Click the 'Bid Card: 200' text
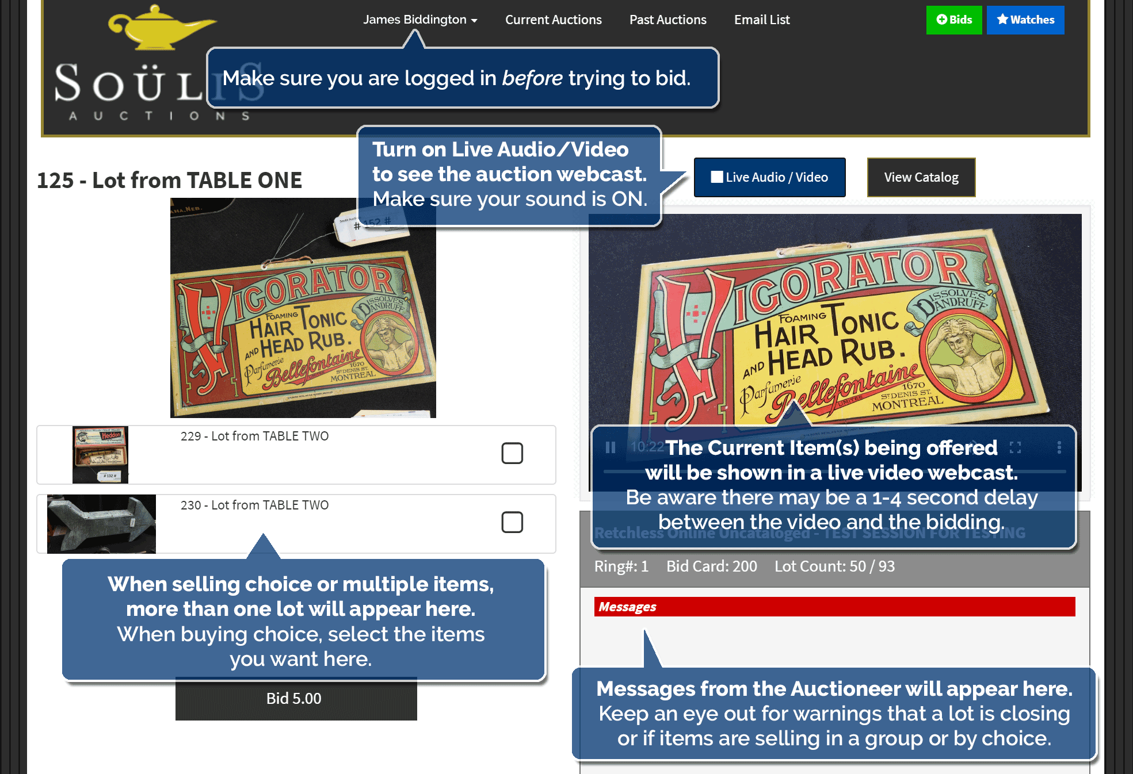This screenshot has width=1133, height=774. (x=712, y=566)
